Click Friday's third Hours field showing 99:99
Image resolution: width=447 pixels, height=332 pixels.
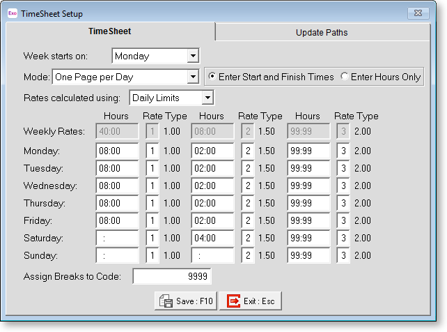point(308,221)
